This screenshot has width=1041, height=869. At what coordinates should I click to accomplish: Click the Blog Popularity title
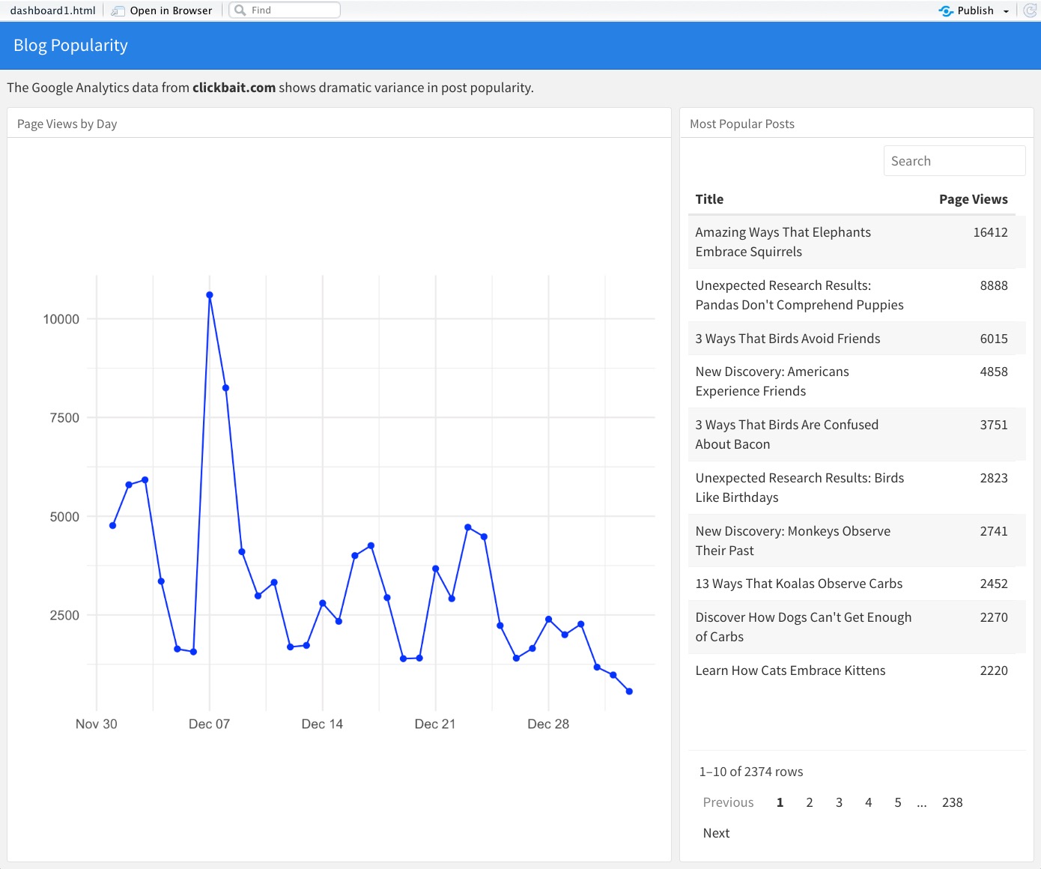coord(70,45)
